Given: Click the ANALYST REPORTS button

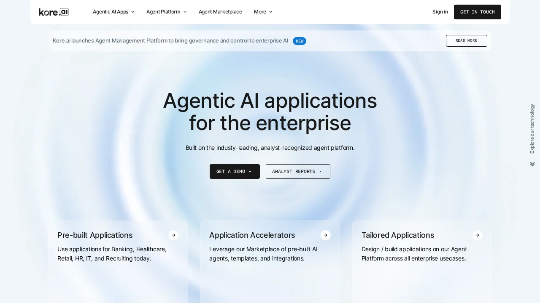Looking at the screenshot, I should point(298,171).
